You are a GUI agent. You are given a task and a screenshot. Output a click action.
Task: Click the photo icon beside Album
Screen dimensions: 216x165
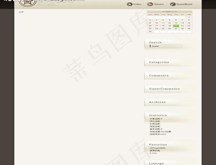[x=150, y=4]
